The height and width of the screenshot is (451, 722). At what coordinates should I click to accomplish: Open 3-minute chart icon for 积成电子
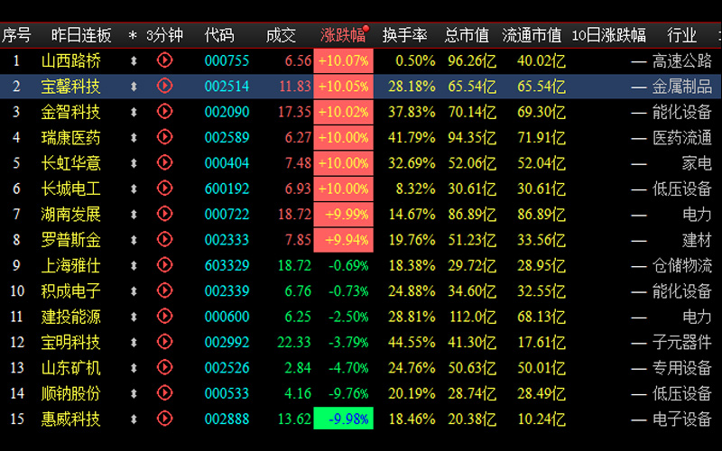tap(164, 290)
